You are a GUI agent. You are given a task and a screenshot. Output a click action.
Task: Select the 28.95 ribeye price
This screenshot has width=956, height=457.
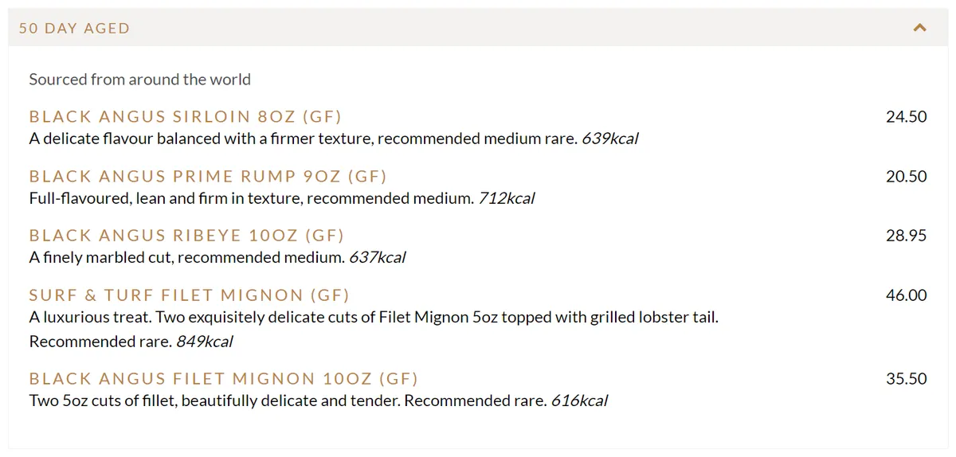[906, 236]
